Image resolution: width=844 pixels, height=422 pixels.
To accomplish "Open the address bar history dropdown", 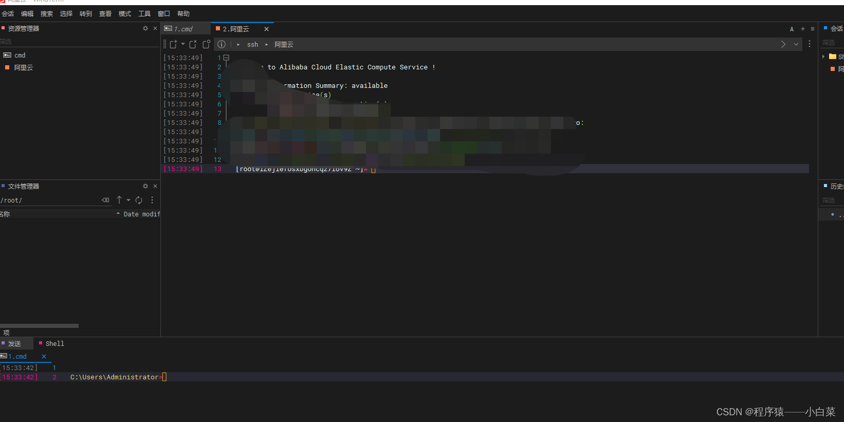I will coord(796,44).
